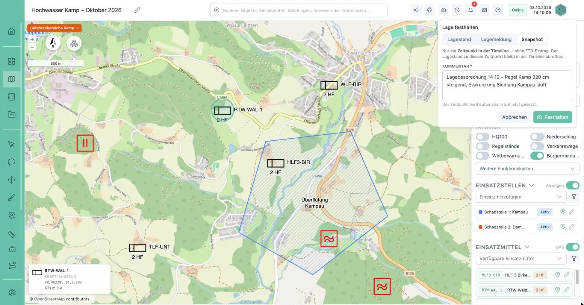
Task: Disable the Bürgermeldungen toggle
Action: coord(537,156)
